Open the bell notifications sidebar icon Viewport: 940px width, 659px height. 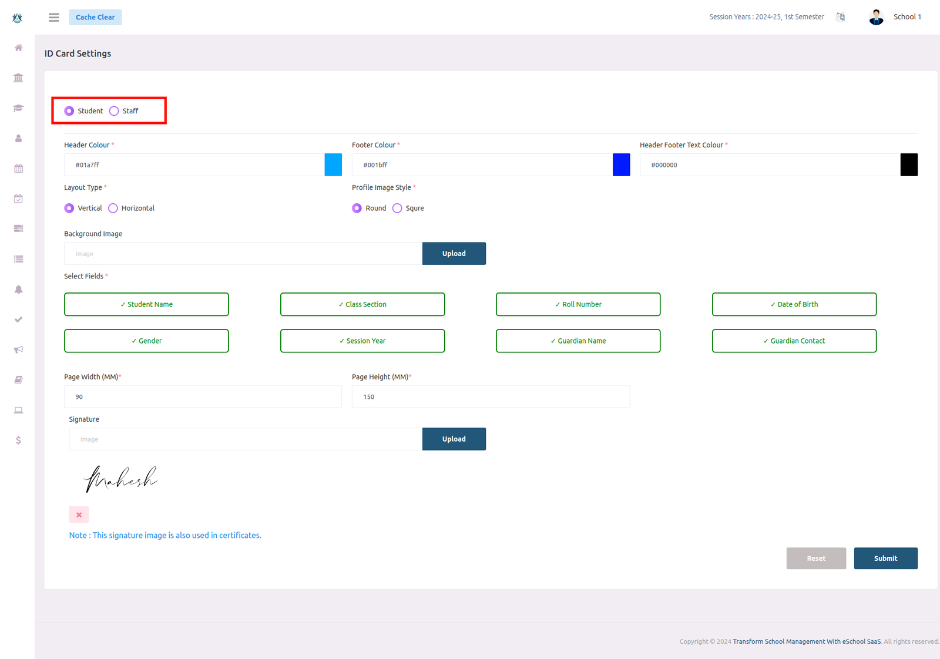(x=18, y=290)
